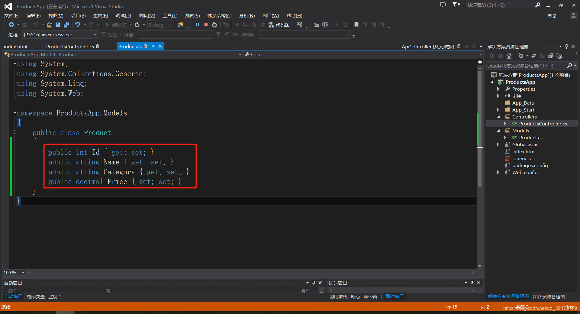Pin the Solution Explorer panel
Image resolution: width=580 pixels, height=314 pixels.
click(566, 46)
